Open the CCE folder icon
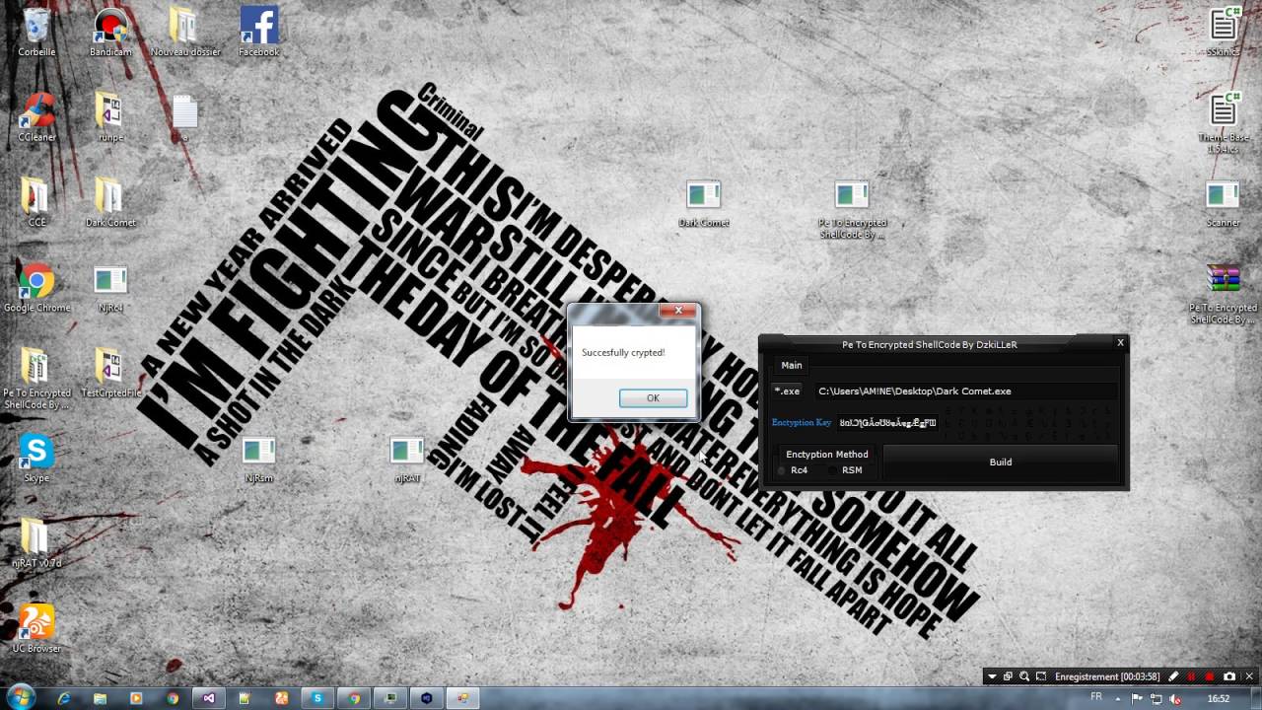1262x710 pixels. click(36, 202)
